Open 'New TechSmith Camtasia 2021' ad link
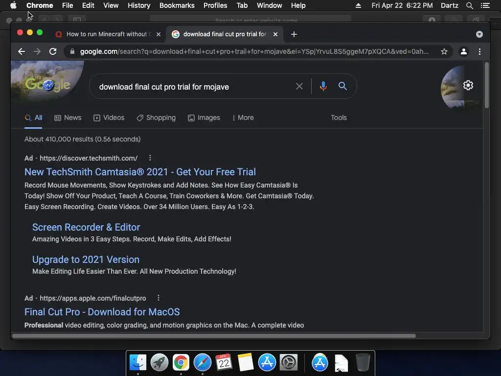This screenshot has height=376, width=501. [x=140, y=172]
